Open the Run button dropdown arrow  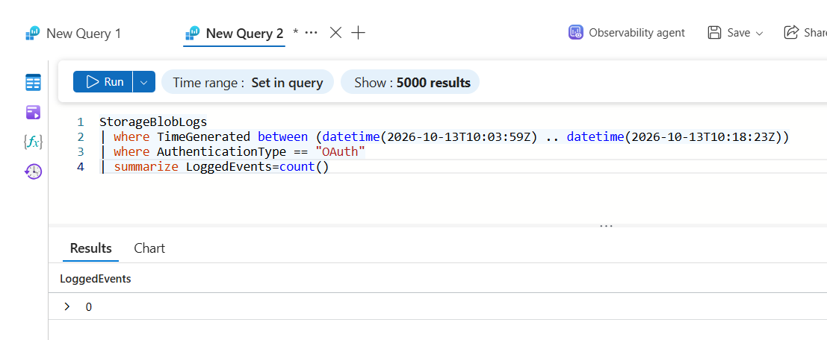click(144, 81)
